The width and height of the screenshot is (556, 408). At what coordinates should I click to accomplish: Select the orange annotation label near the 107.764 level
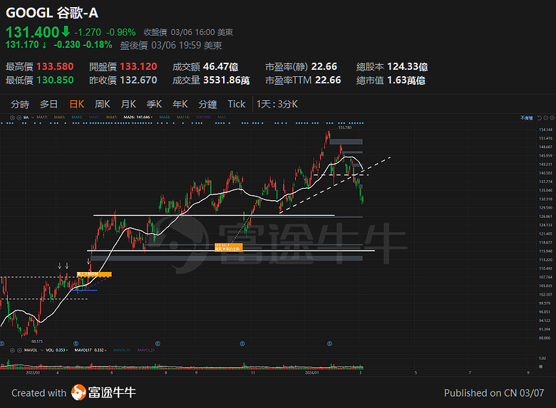click(x=94, y=274)
